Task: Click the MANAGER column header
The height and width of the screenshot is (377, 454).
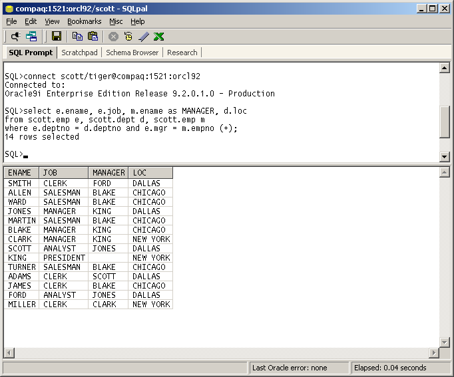Action: click(x=109, y=173)
